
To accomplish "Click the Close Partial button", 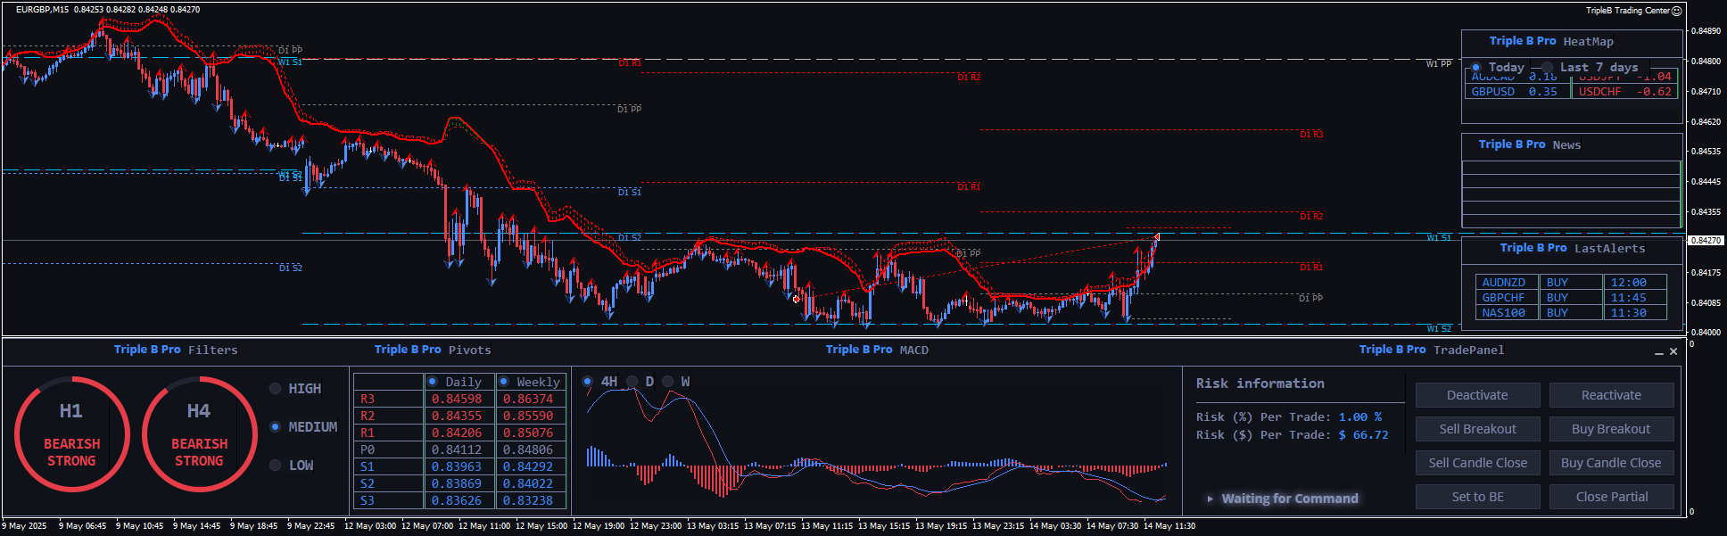I will [1610, 497].
